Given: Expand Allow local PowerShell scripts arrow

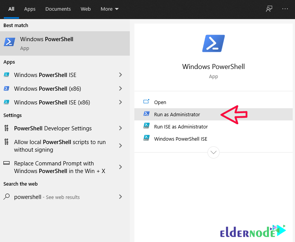Looking at the screenshot, I should tap(121, 146).
